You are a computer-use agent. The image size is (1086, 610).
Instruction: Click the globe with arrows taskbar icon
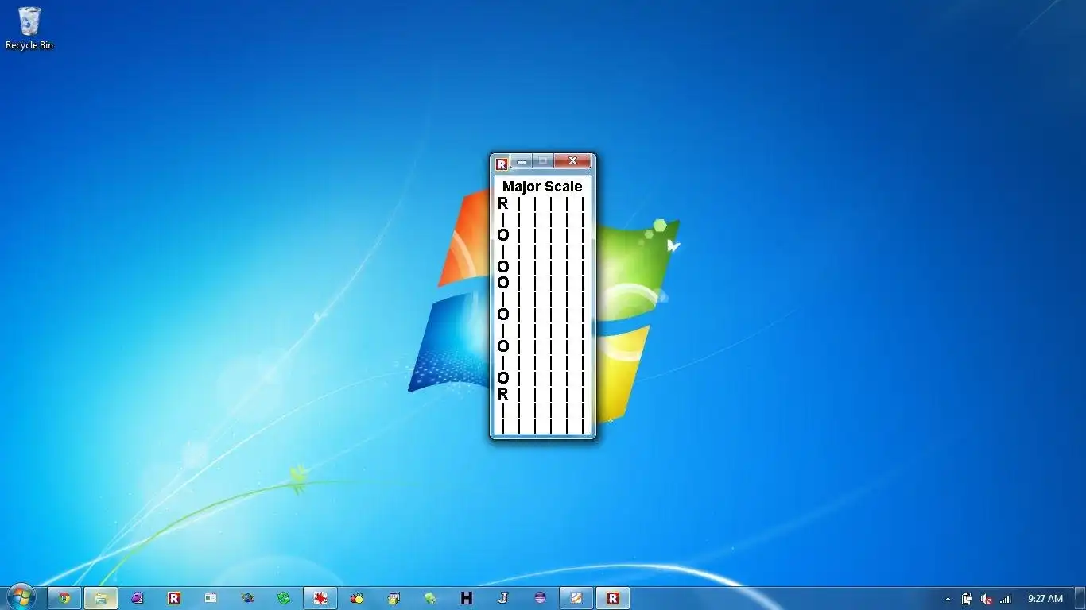[x=247, y=598]
